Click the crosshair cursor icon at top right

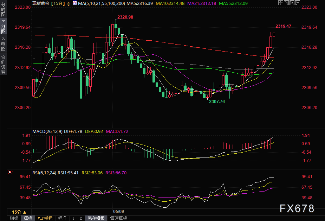coord(281,3)
